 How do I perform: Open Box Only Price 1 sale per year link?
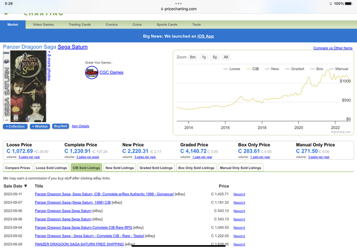[x=260, y=157]
